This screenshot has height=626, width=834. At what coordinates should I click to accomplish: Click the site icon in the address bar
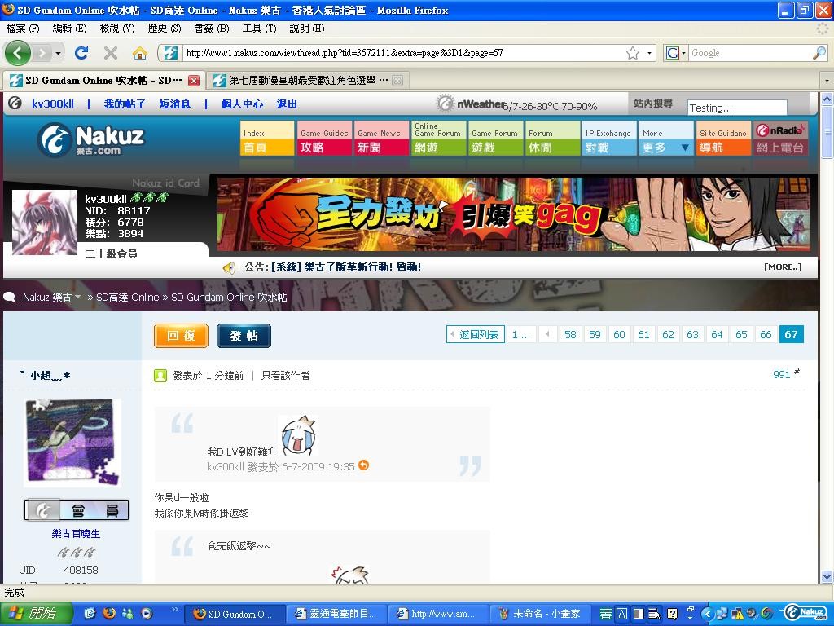coord(171,53)
